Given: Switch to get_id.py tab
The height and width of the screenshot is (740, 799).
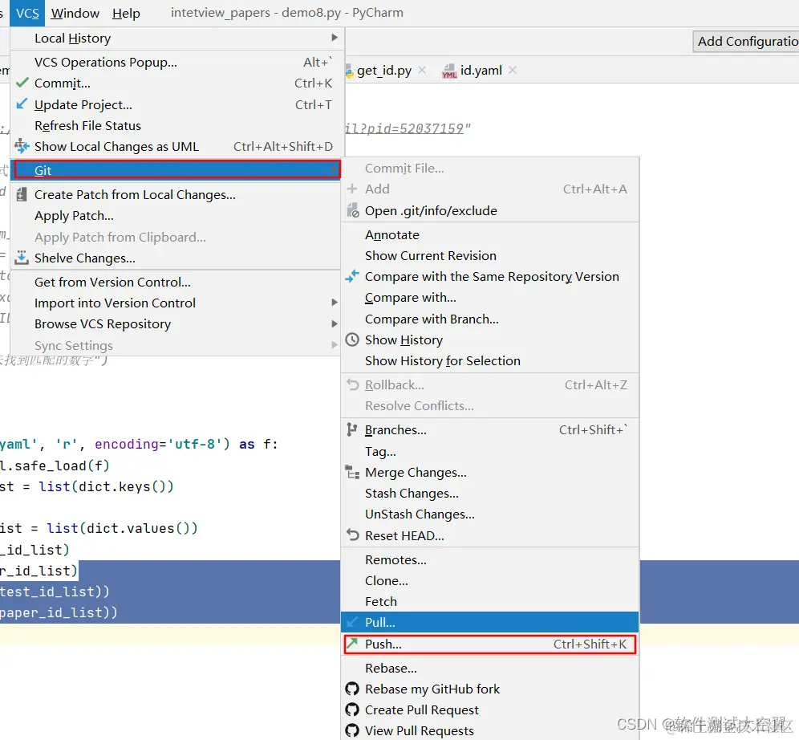Looking at the screenshot, I should pos(384,71).
